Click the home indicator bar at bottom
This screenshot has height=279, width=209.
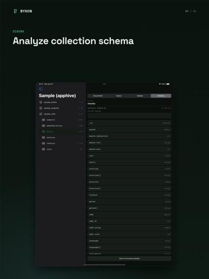105,264
